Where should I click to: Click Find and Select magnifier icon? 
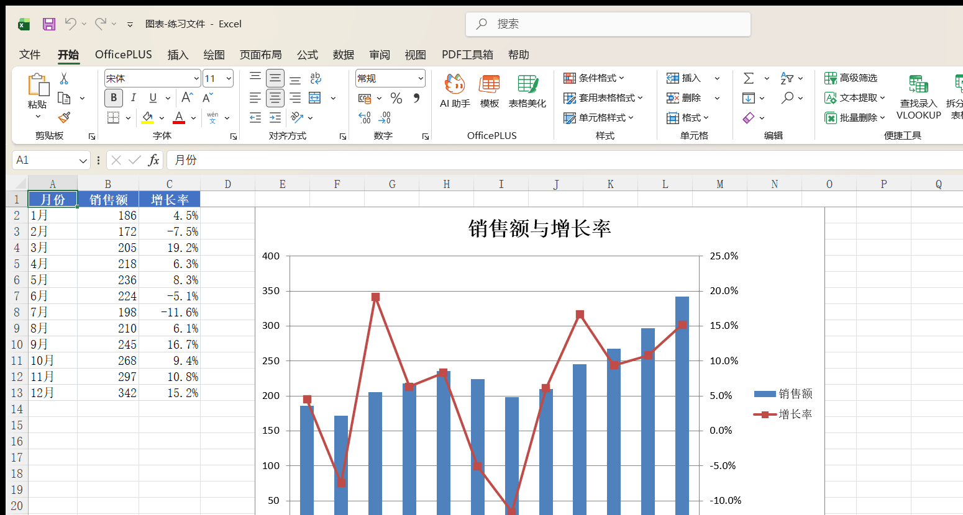pyautogui.click(x=788, y=97)
